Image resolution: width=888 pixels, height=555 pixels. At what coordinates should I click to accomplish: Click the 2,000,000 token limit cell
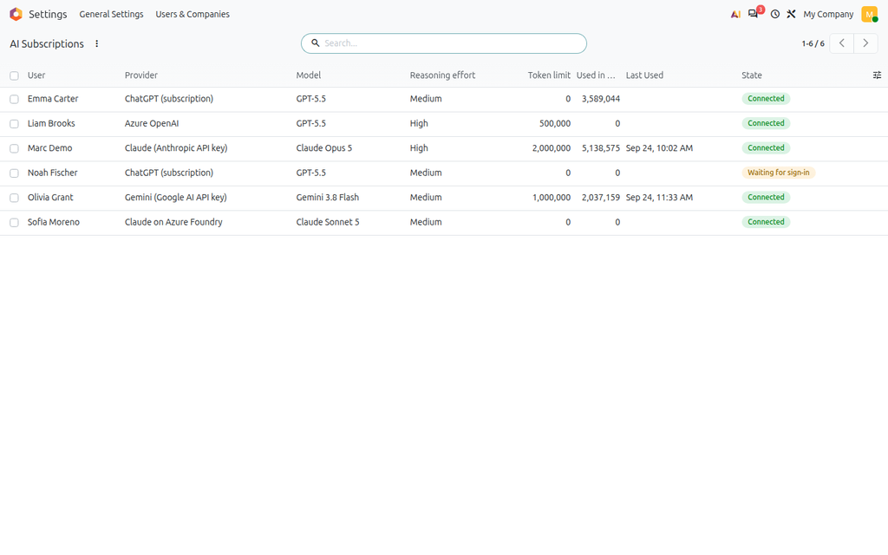point(551,148)
